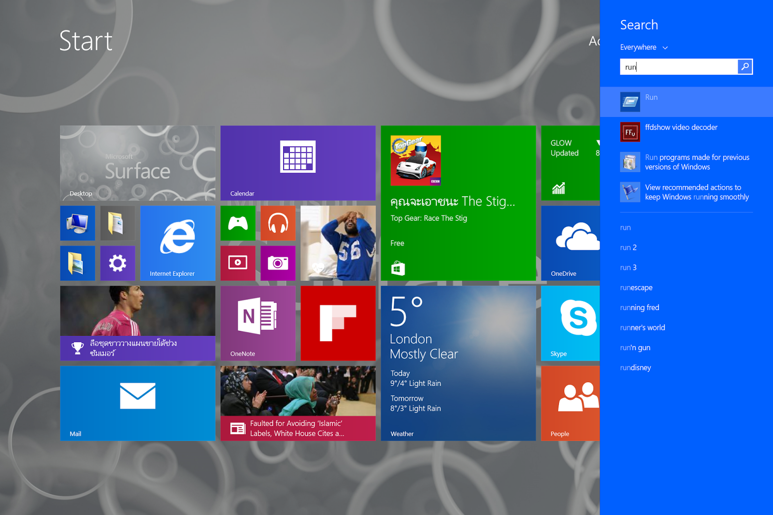
Task: Click the search magnifier button
Action: coord(745,67)
